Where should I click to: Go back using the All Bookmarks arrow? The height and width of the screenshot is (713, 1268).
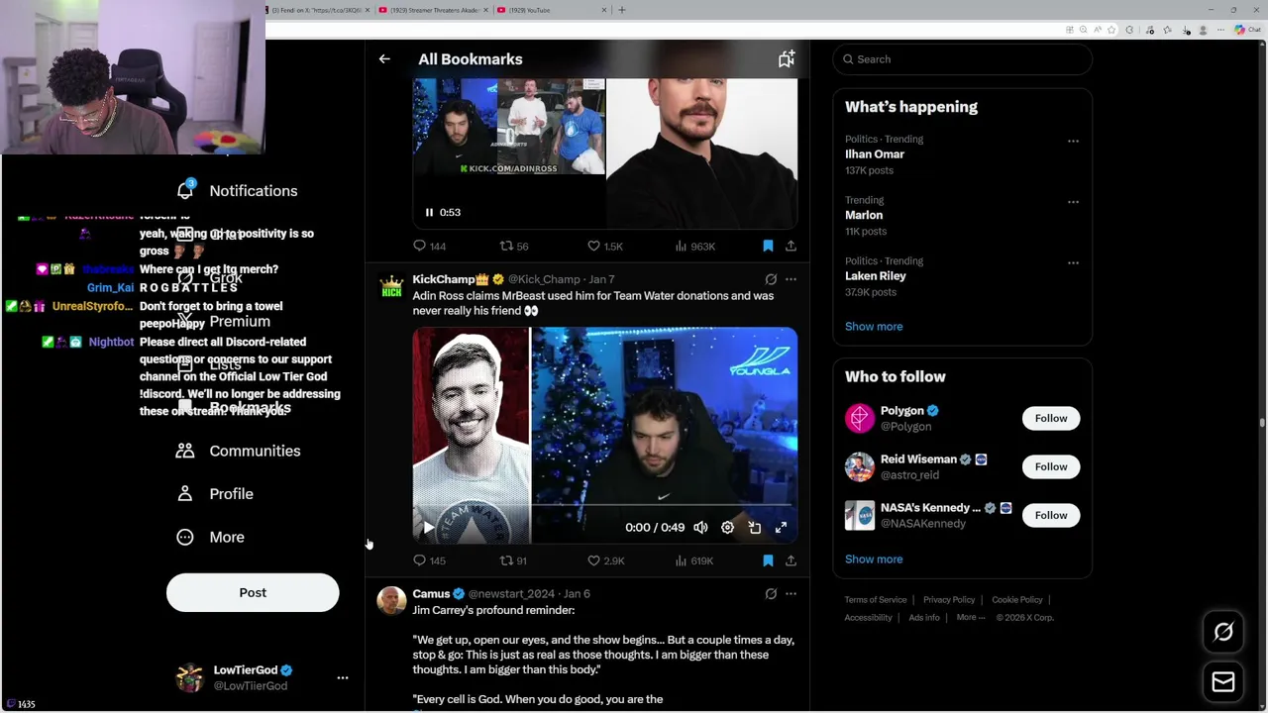tap(384, 59)
